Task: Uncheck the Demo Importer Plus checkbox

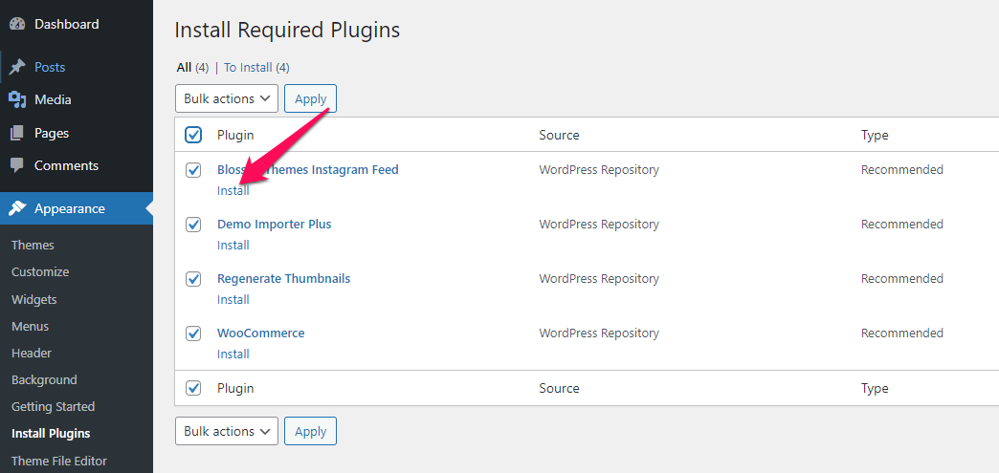Action: tap(193, 225)
